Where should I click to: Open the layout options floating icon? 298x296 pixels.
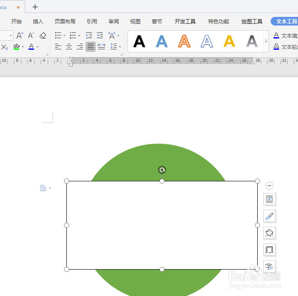pos(269,199)
